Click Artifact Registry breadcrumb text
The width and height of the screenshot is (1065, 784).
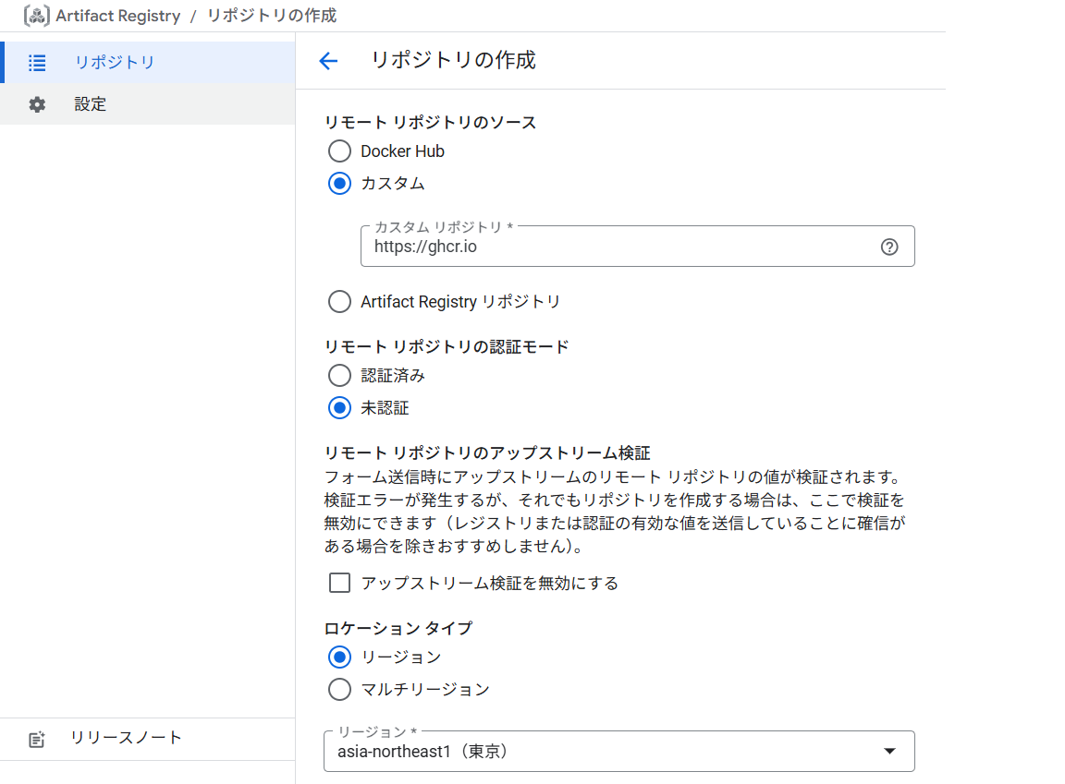[x=118, y=16]
